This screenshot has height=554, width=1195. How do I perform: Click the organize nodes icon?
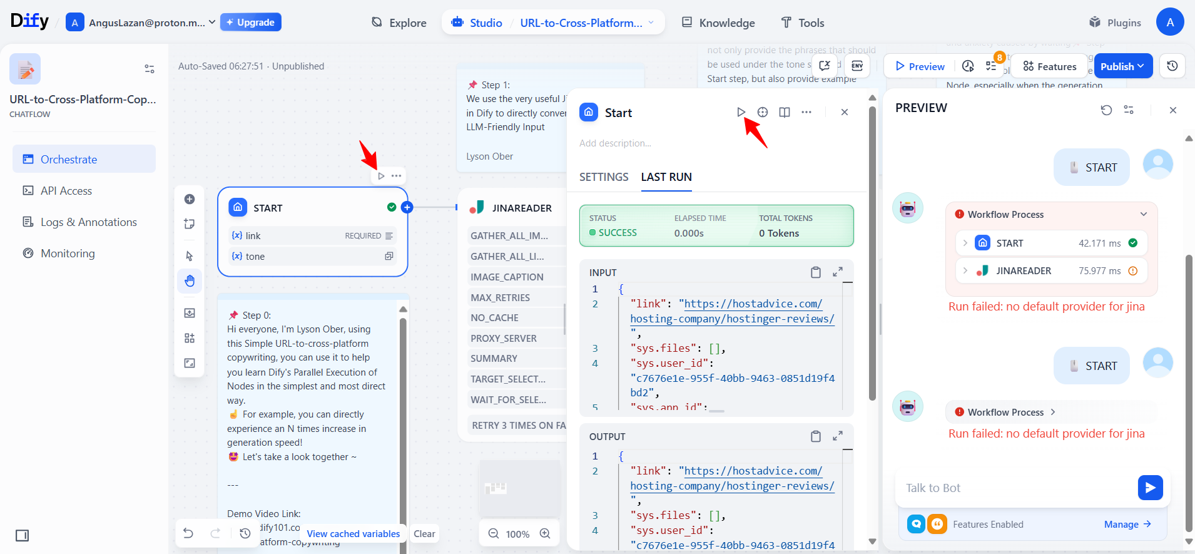[190, 338]
